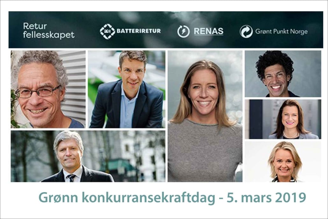The image size is (328, 219).
Task: Click the date 5. mars 2019
Action: (x=267, y=197)
